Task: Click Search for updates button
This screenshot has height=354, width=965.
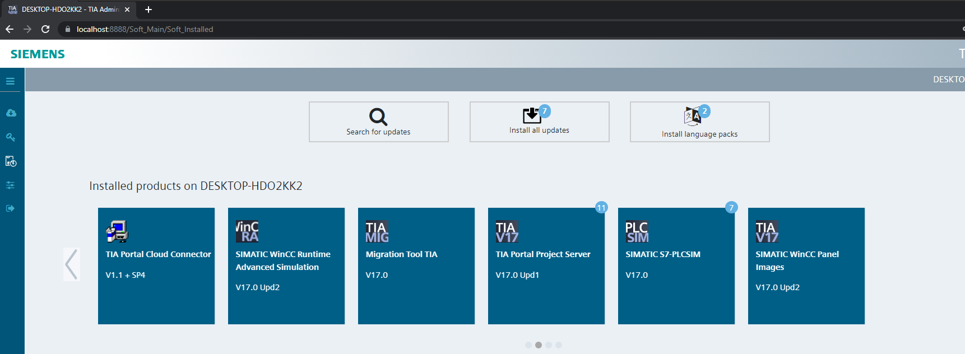Action: 378,122
